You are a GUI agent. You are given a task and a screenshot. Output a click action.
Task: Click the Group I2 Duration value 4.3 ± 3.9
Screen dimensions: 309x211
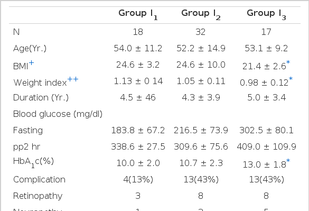click(201, 97)
